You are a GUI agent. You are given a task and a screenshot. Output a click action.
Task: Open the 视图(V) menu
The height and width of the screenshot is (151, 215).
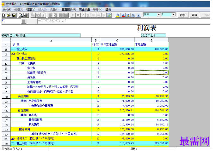coord(31,9)
